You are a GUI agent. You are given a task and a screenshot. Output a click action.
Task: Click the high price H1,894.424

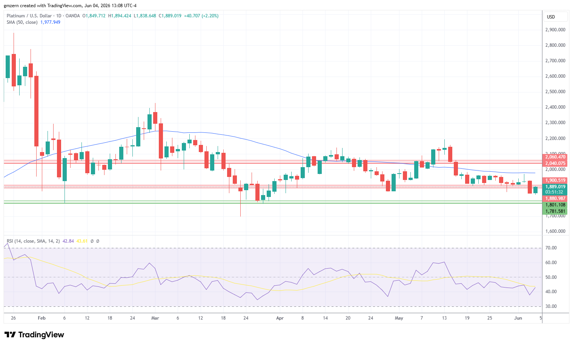pos(120,16)
